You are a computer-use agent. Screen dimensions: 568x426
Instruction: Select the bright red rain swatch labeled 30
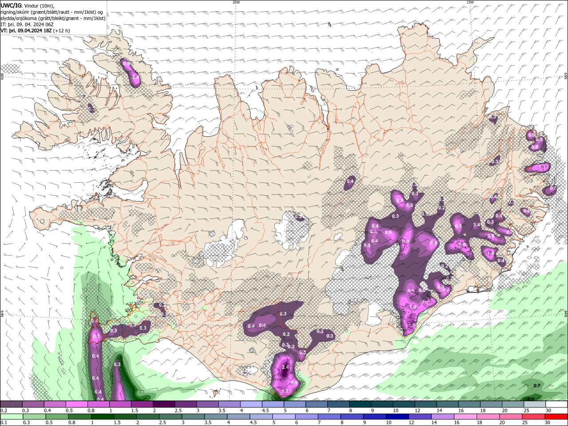[x=556, y=417]
